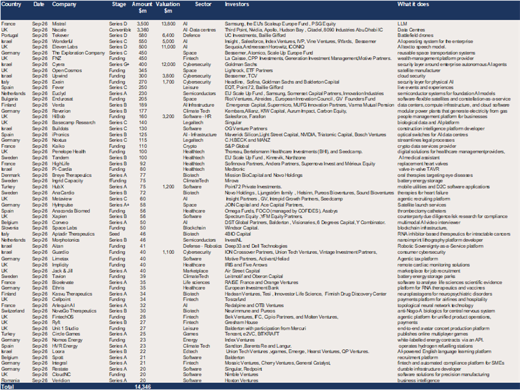The height and width of the screenshot is (390, 520).
Task: Select the Hyimpulse company cell
Action: point(63,205)
